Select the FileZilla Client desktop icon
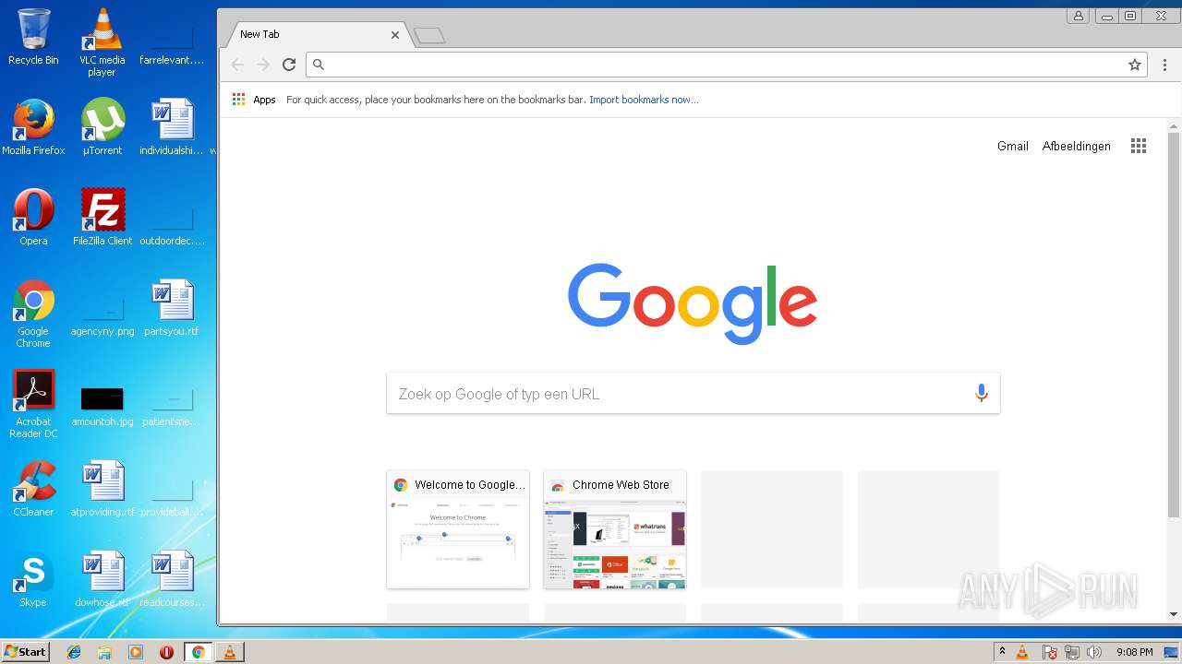Image resolution: width=1182 pixels, height=664 pixels. pos(102,218)
